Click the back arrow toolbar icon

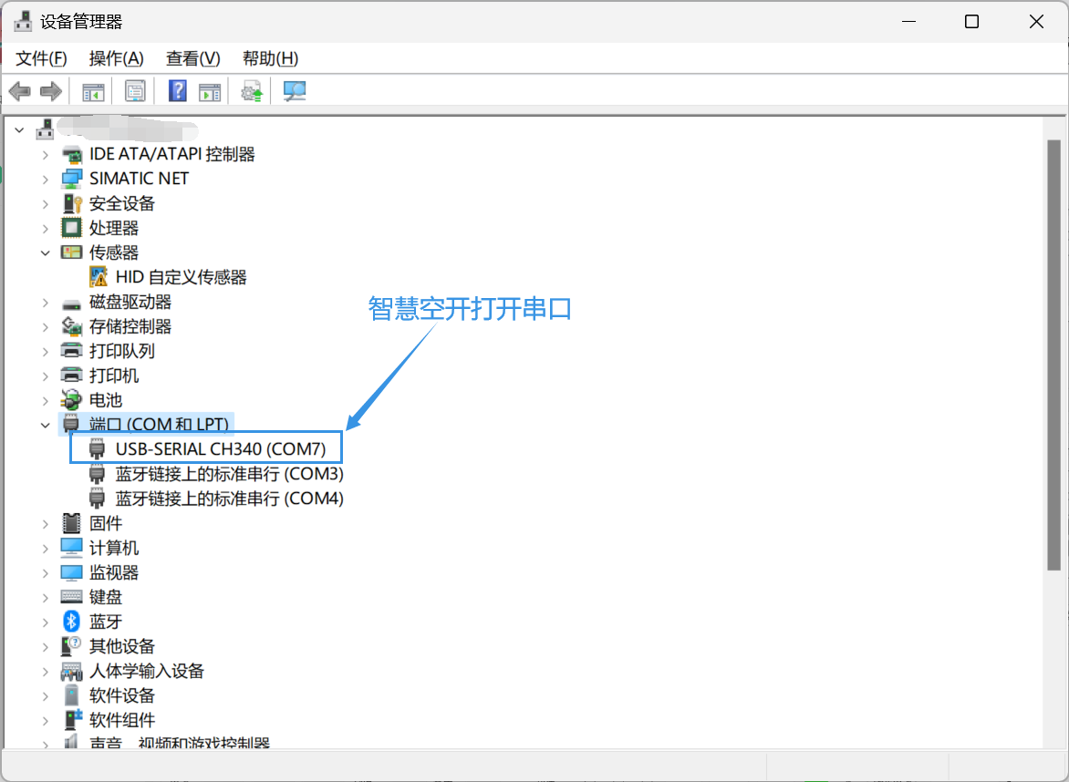(x=19, y=91)
